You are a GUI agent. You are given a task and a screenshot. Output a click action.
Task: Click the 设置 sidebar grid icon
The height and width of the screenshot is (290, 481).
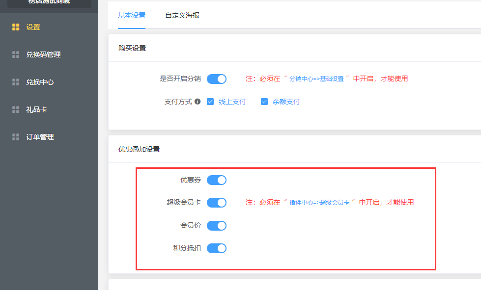coord(16,27)
